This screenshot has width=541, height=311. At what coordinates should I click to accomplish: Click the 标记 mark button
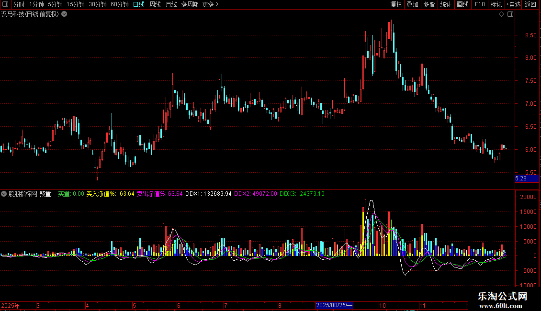pos(496,4)
